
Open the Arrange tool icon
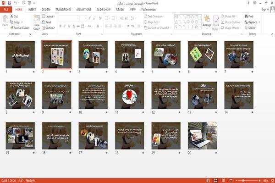[207, 19]
